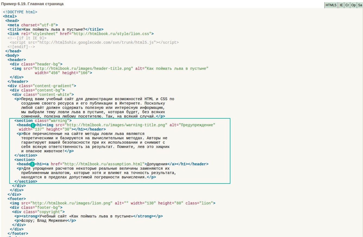Click the '<![endif]-->' comment line
The width and height of the screenshot is (363, 237).
(21, 47)
